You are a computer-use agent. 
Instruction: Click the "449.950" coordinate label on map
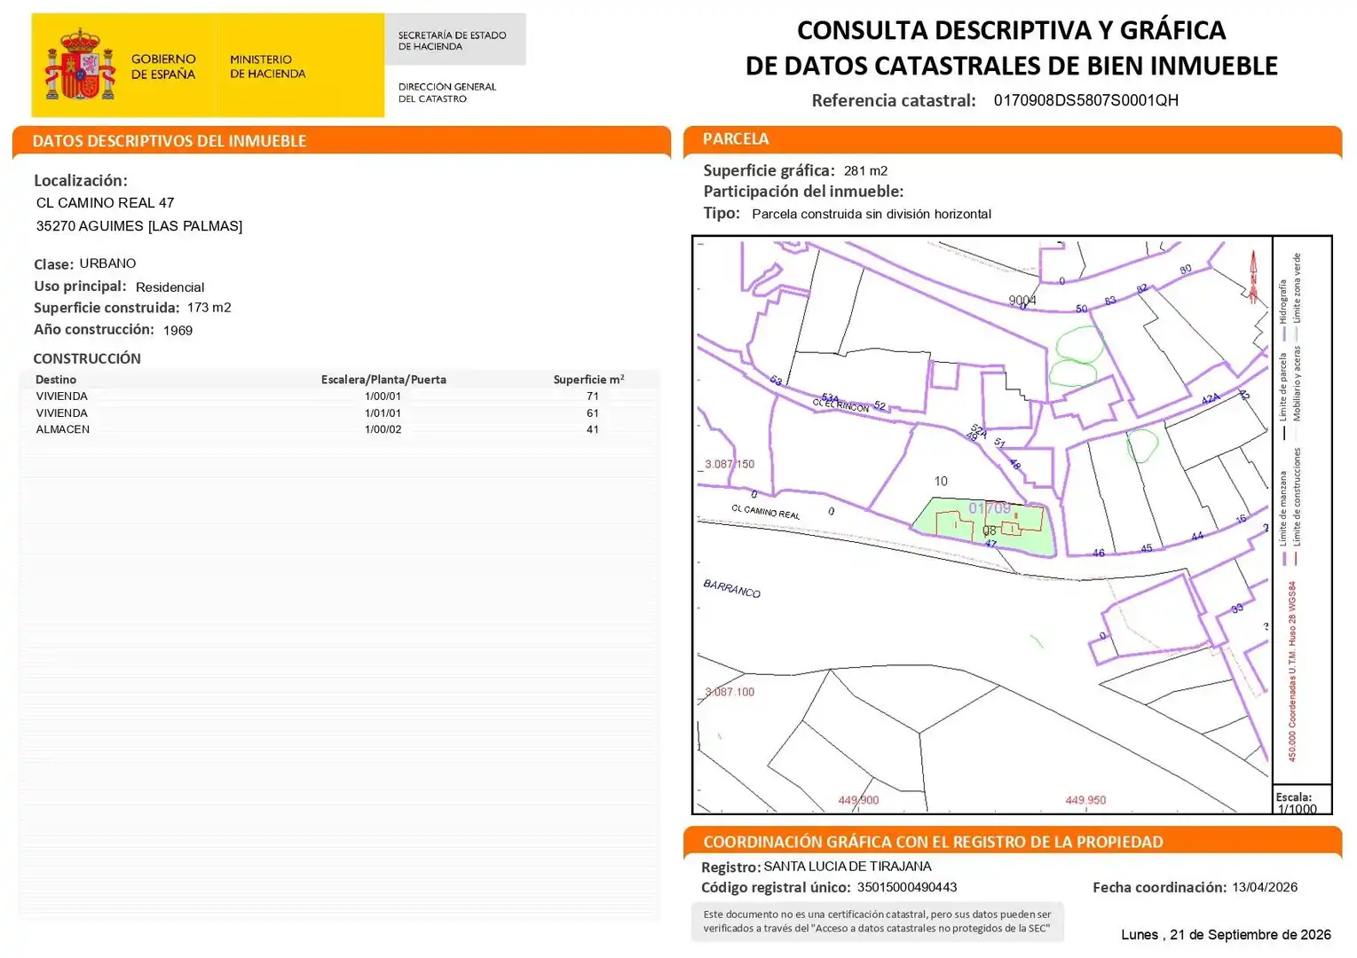[1085, 800]
